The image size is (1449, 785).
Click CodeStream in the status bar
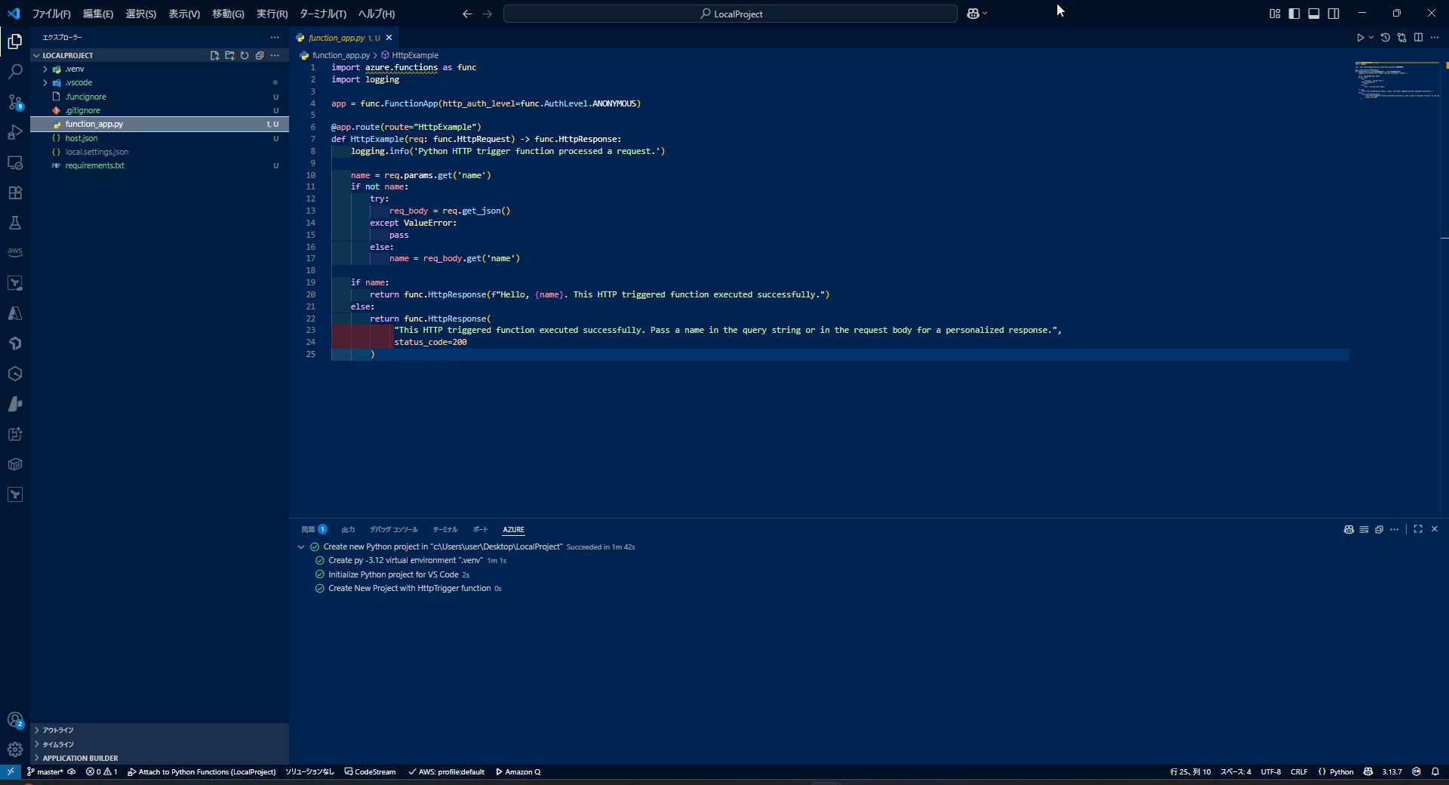tap(369, 771)
